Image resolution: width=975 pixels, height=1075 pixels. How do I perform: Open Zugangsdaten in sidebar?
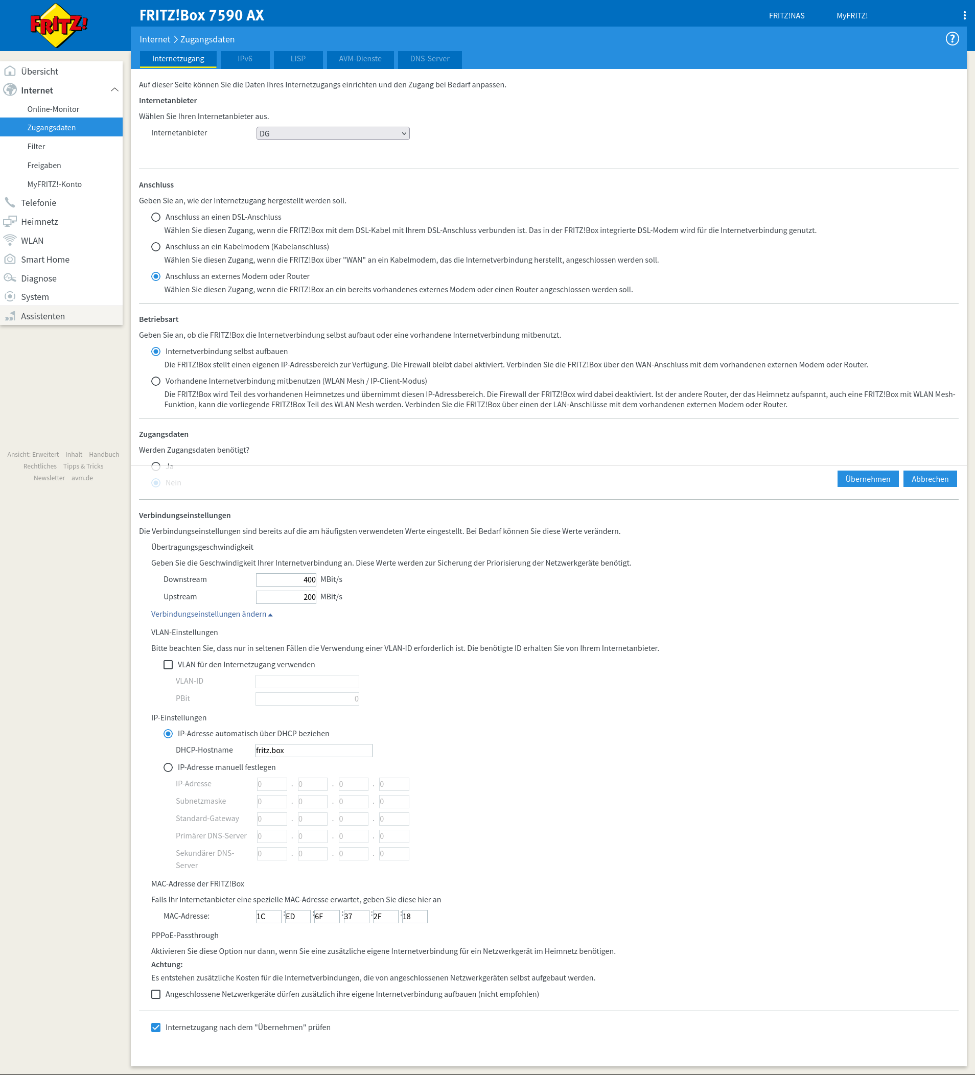coord(61,127)
